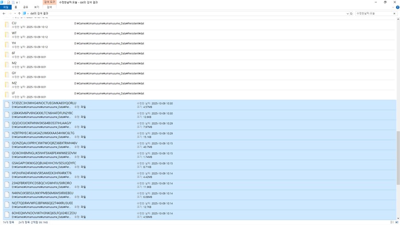400x225 pixels.
Task: Switch to the 보기 ribbon tab
Action: pyautogui.click(x=36, y=7)
